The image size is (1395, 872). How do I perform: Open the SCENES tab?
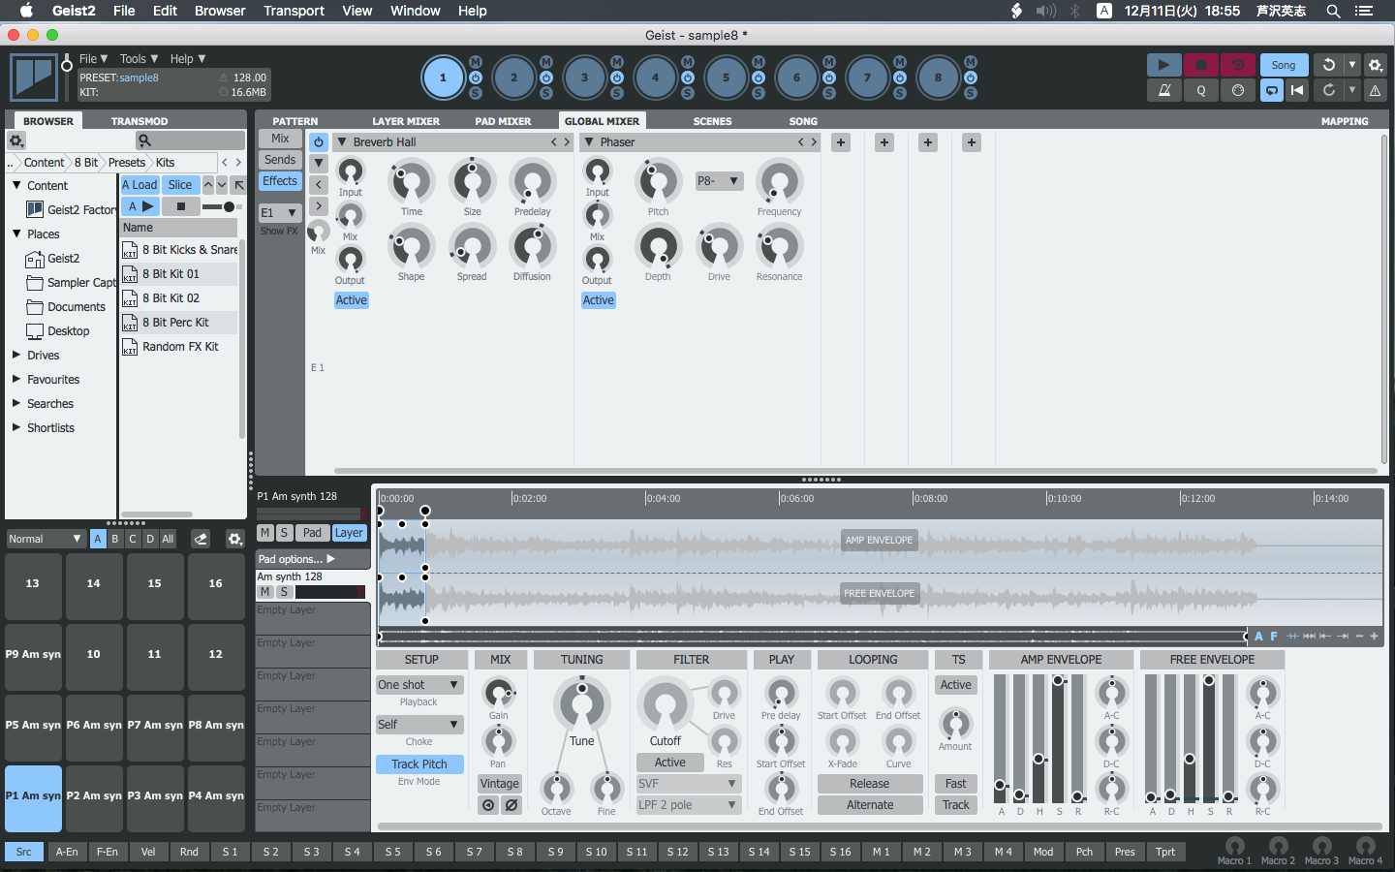point(712,121)
